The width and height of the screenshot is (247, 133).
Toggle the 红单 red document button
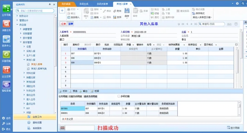[x=63, y=24]
